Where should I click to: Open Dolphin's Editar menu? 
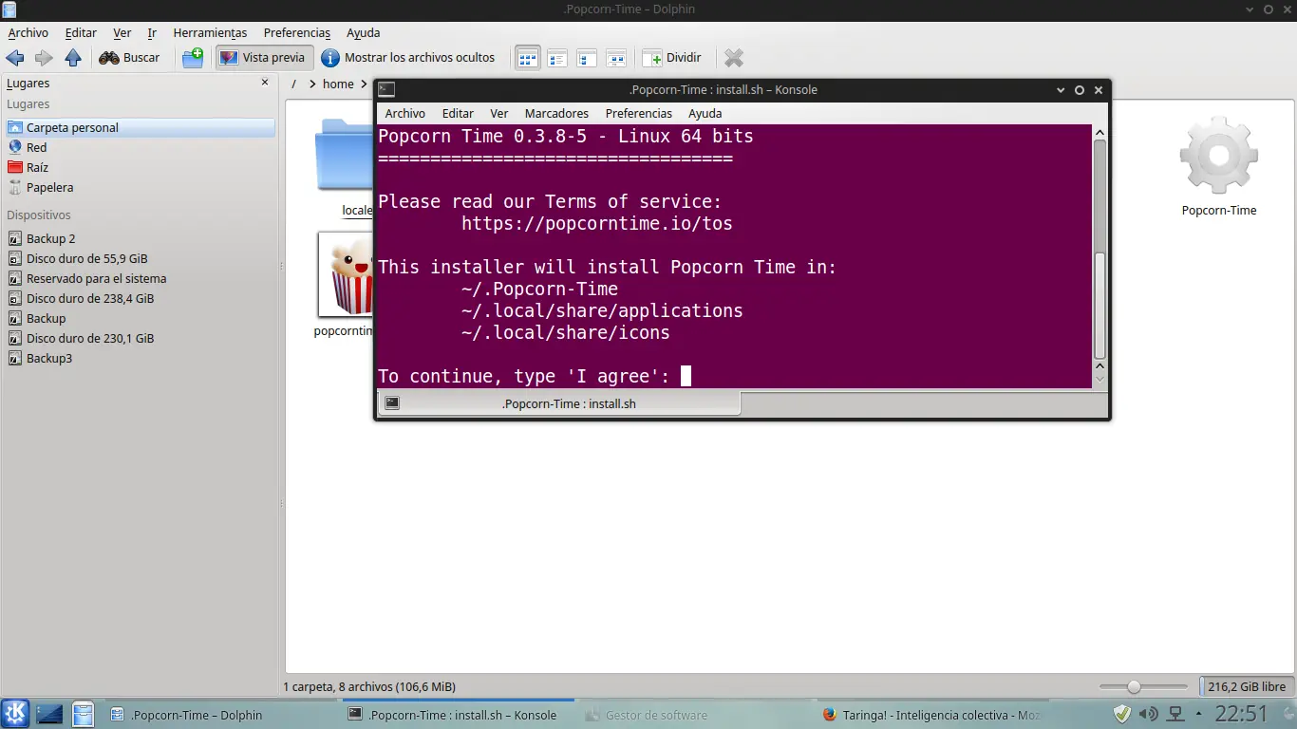pyautogui.click(x=81, y=32)
